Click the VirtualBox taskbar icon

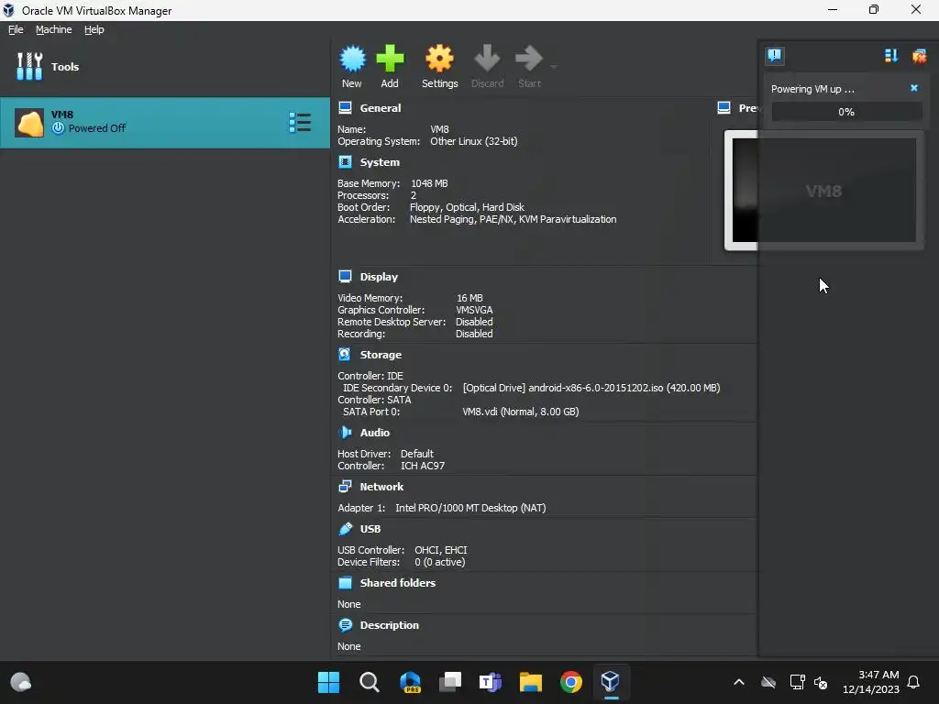pyautogui.click(x=610, y=682)
